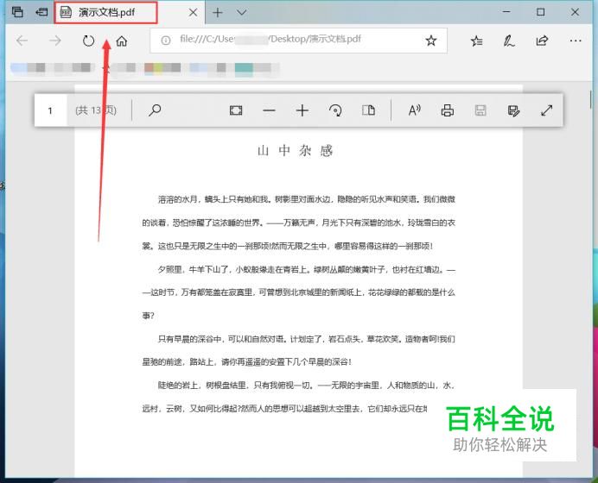Go back to the previous page
The width and height of the screenshot is (598, 483).
click(22, 41)
